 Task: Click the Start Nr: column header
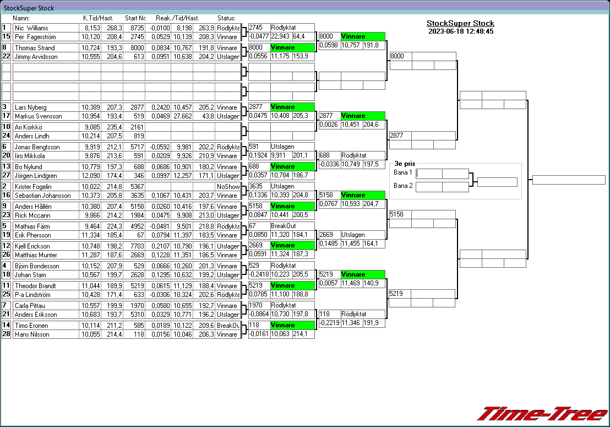tap(134, 18)
